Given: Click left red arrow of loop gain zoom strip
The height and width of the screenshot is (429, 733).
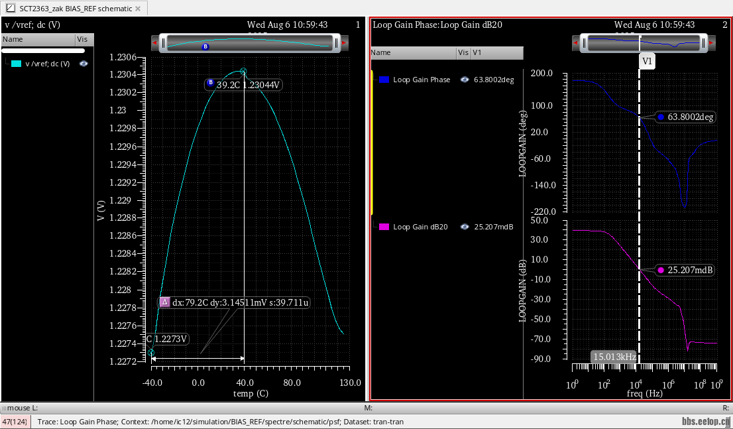Looking at the screenshot, I should [575, 43].
